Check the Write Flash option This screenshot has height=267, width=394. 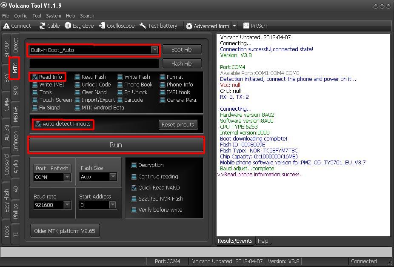(x=120, y=77)
